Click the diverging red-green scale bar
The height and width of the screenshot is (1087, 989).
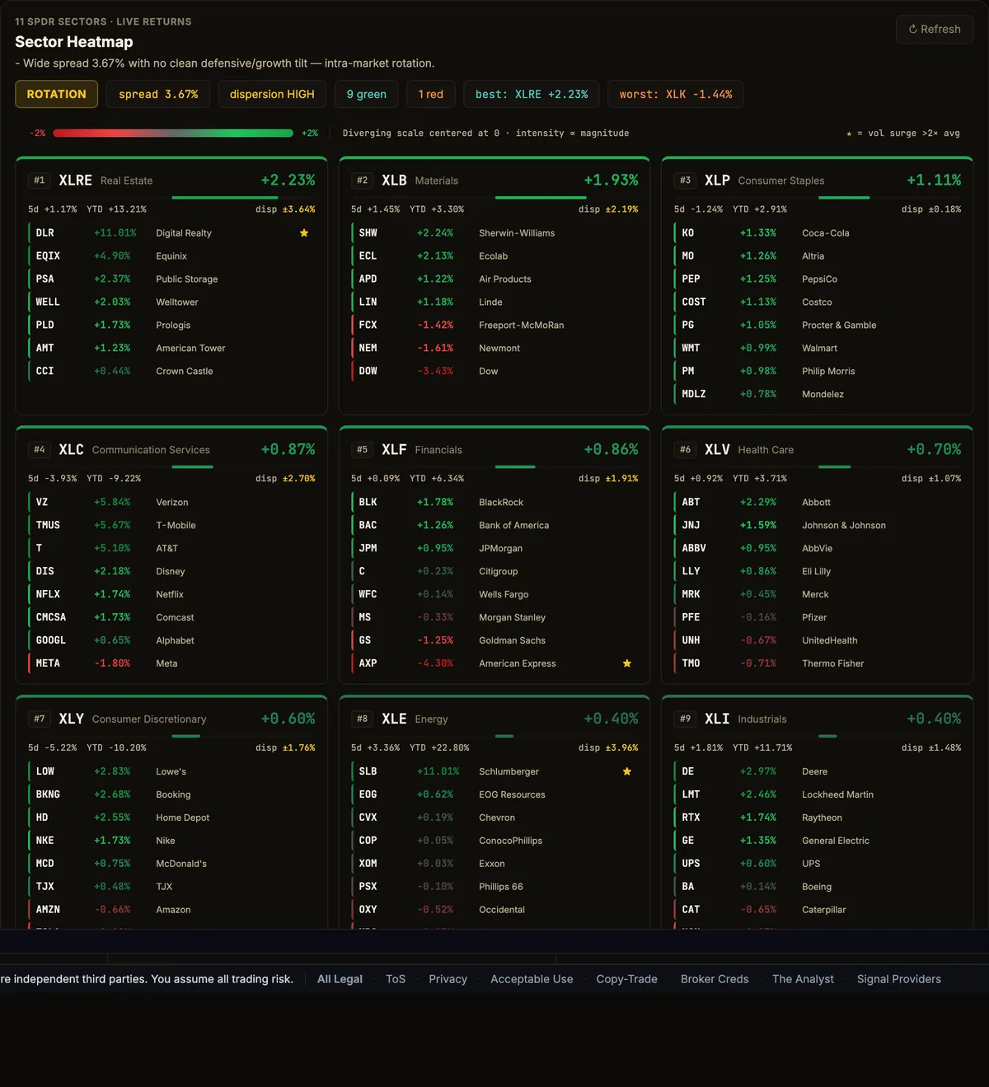(173, 133)
